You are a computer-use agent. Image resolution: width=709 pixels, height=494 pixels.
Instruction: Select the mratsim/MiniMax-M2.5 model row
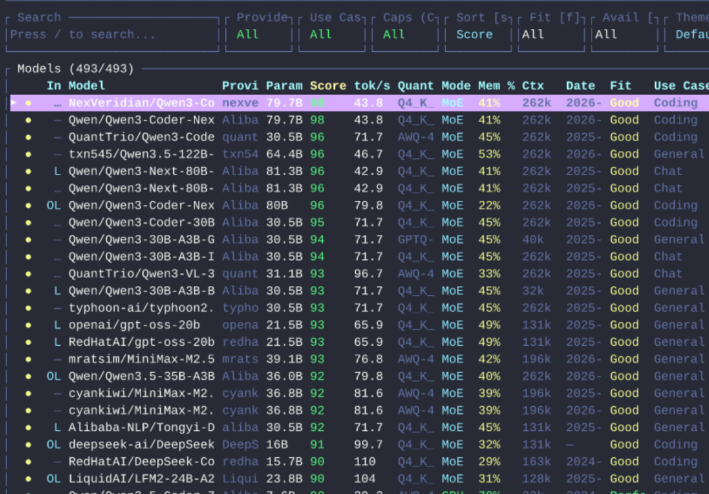pyautogui.click(x=357, y=360)
